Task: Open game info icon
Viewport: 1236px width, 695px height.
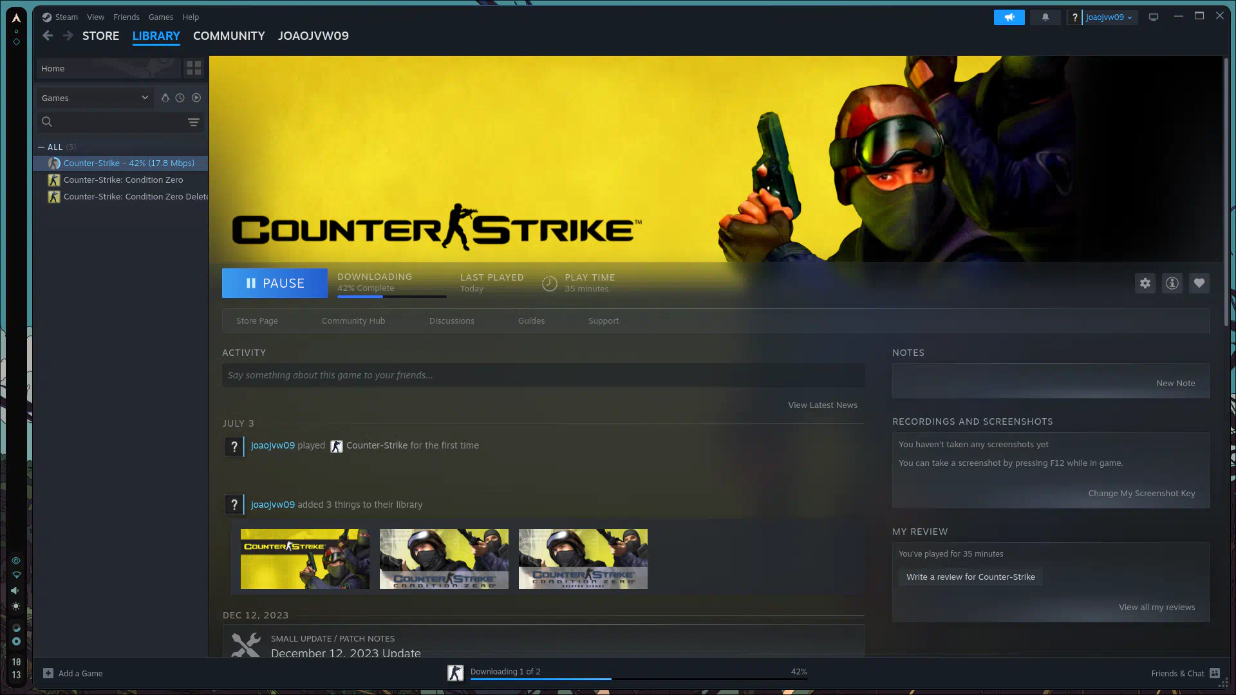Action: 1172,283
